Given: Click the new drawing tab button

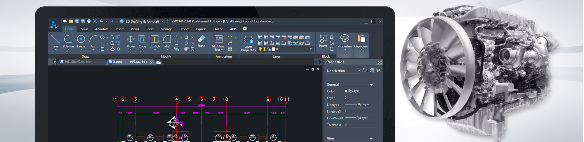Looking at the screenshot, I should [159, 62].
